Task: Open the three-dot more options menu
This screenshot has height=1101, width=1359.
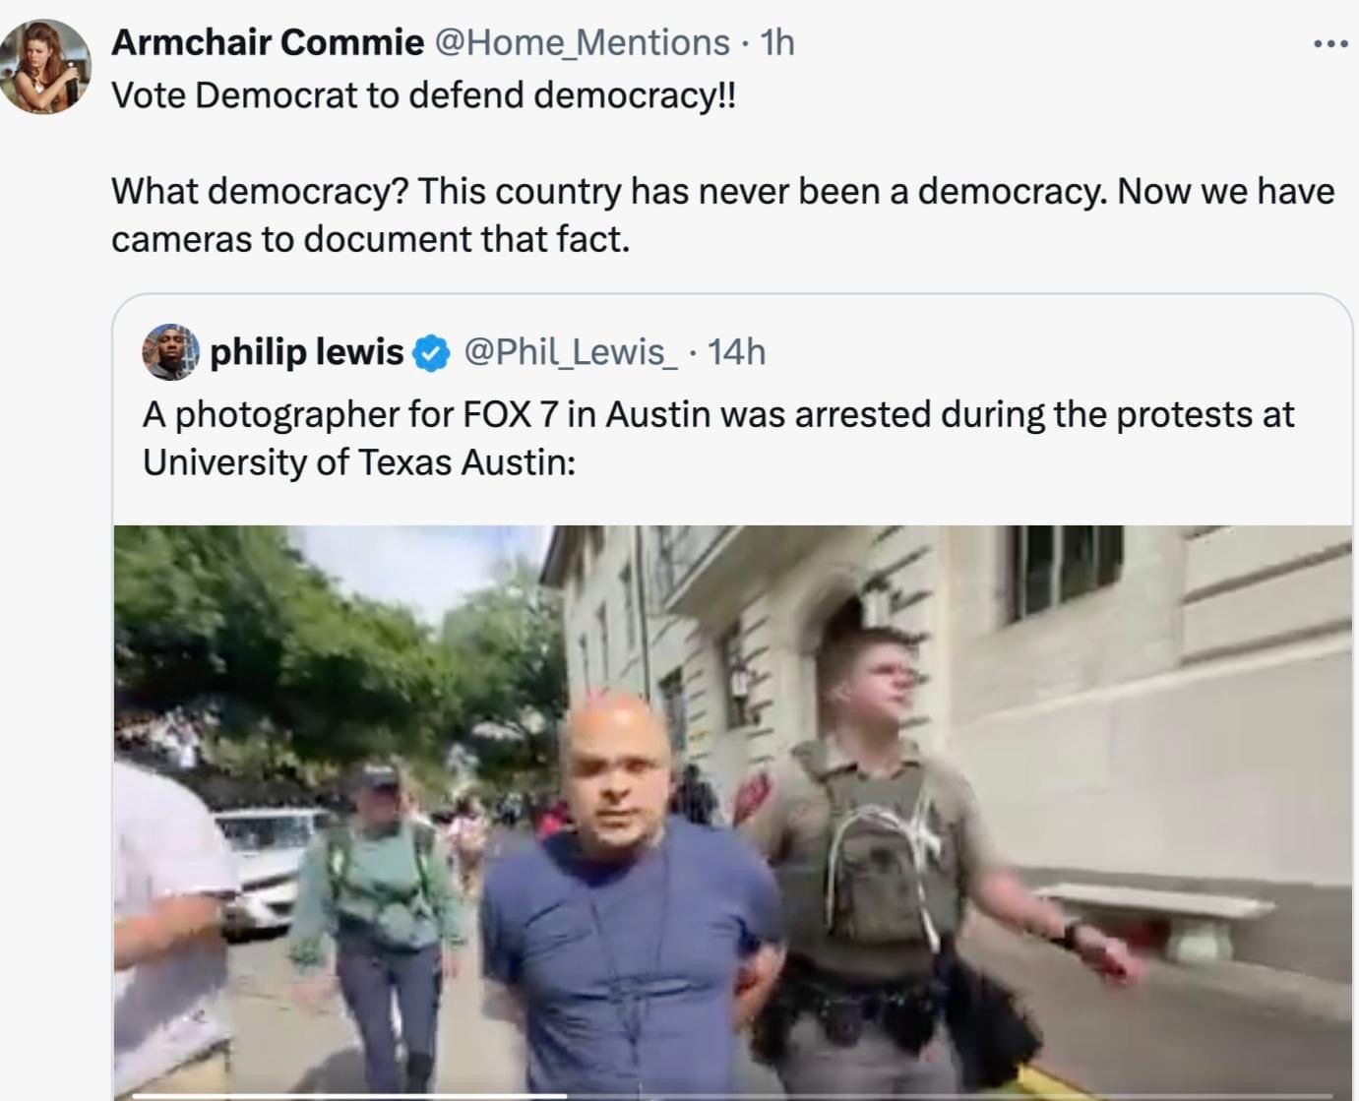Action: point(1329,43)
